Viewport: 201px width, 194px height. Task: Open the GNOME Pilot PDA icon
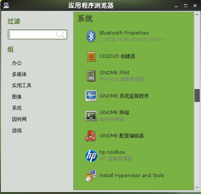tap(91, 76)
